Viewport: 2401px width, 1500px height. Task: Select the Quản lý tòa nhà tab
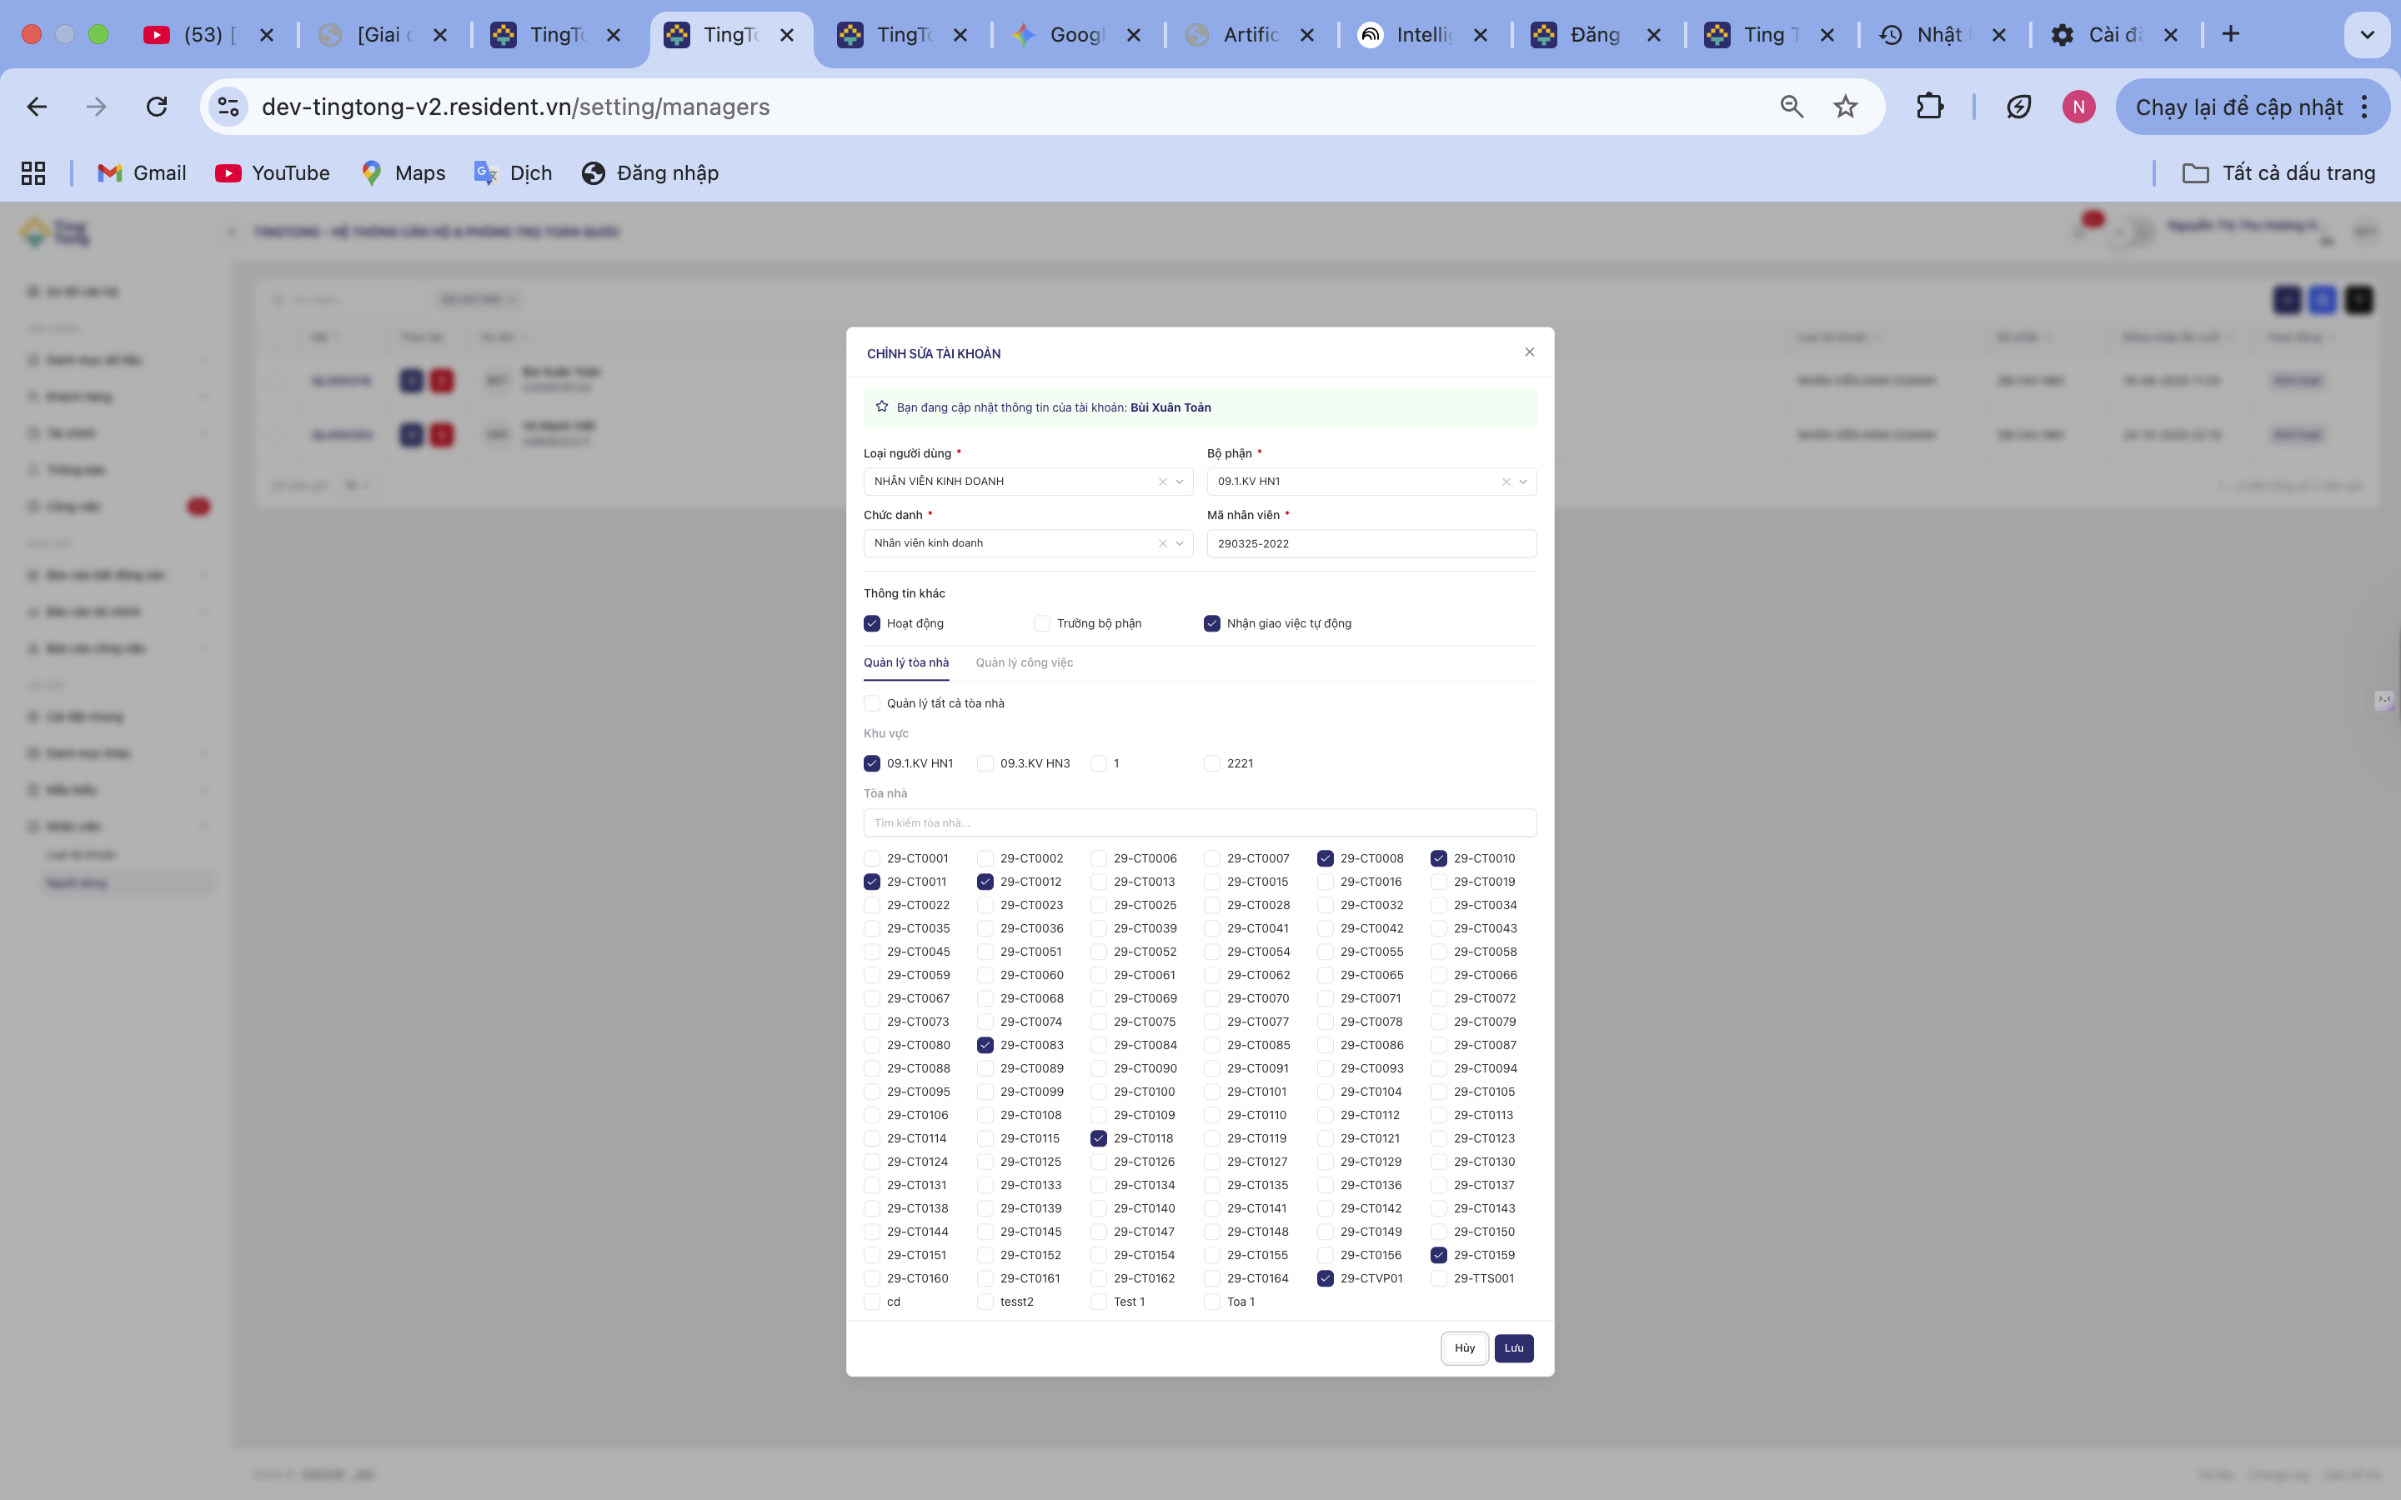pyautogui.click(x=905, y=662)
